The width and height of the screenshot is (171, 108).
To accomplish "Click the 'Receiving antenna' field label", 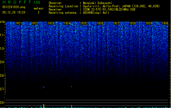I will 63,13.
